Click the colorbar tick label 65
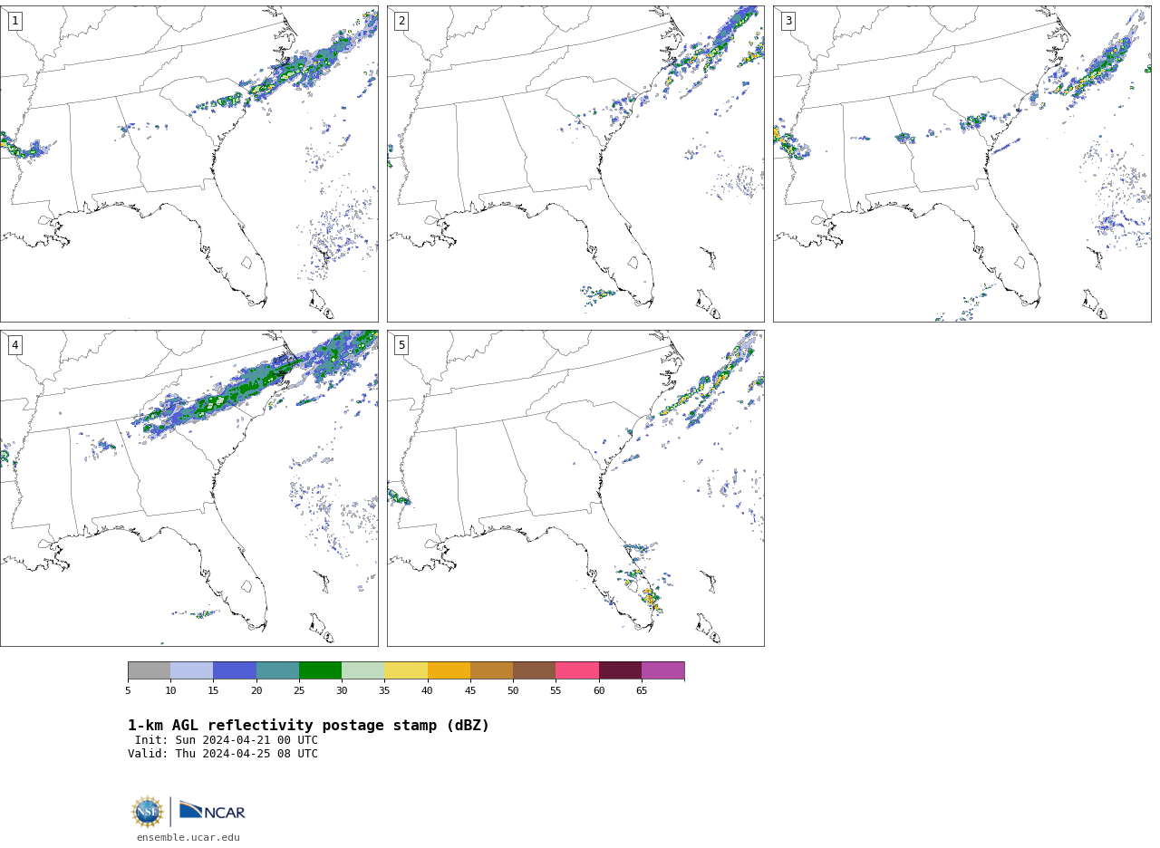The image size is (1160, 848). click(642, 691)
